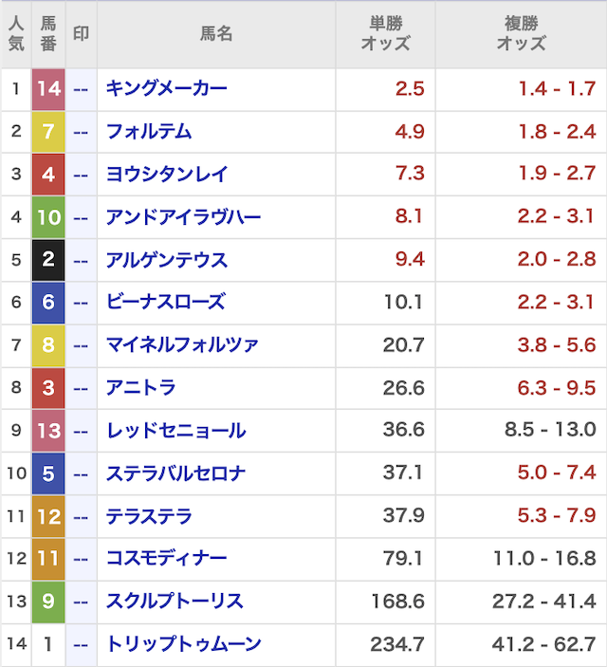Click horse name キングメーカー link
This screenshot has height=667, width=607.
pos(167,89)
